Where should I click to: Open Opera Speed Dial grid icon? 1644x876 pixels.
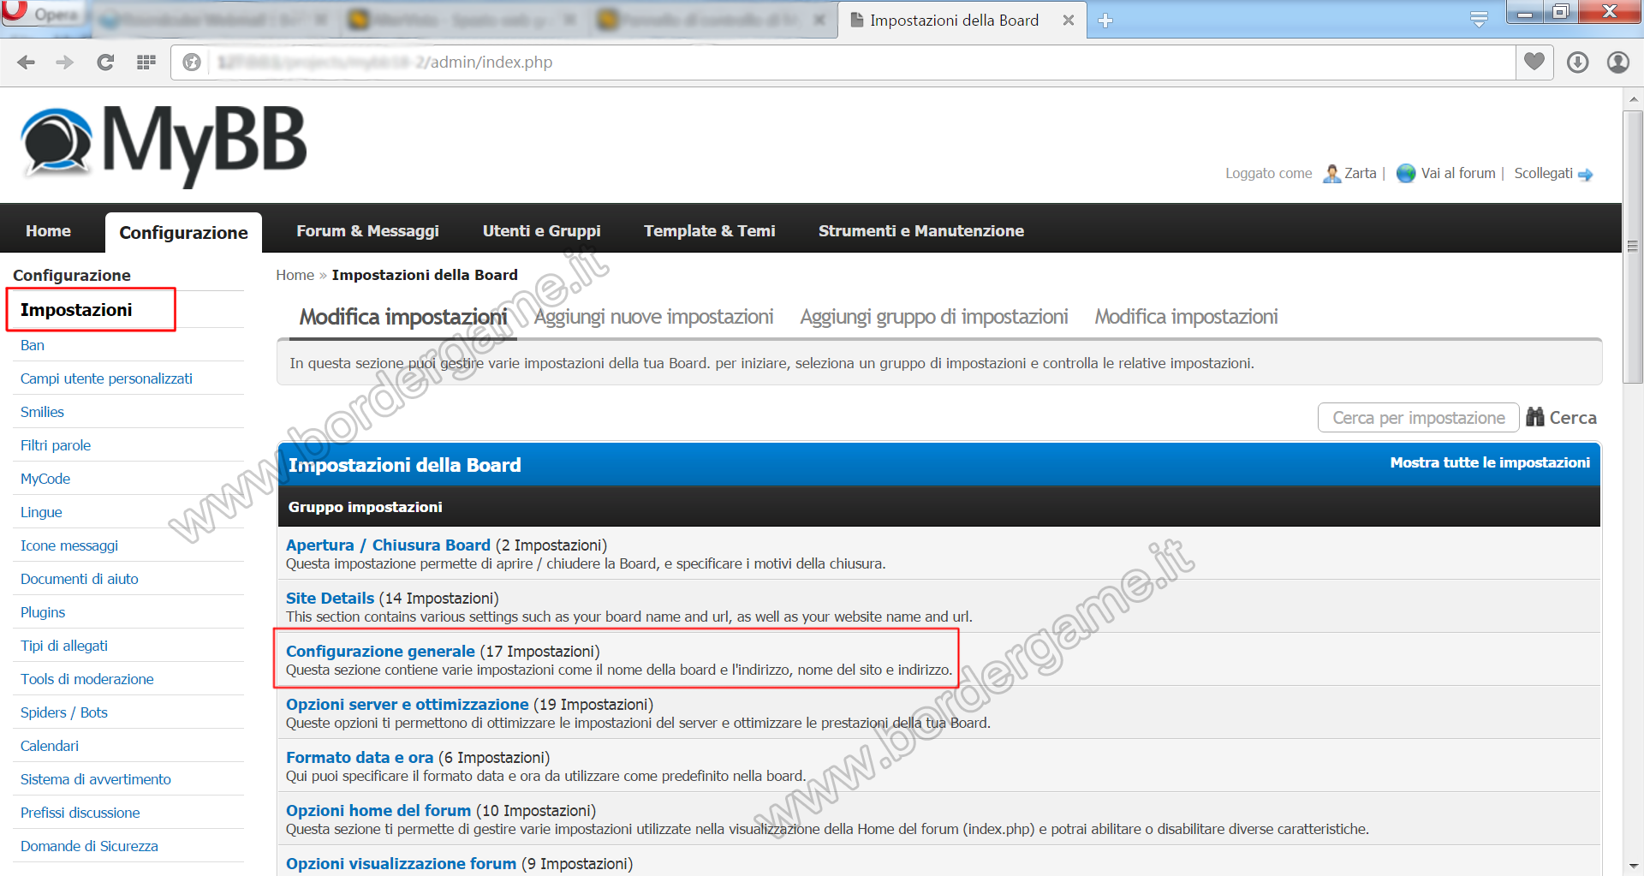pyautogui.click(x=146, y=62)
